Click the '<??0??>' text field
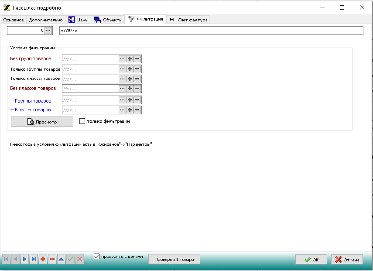 pyautogui.click(x=211, y=31)
